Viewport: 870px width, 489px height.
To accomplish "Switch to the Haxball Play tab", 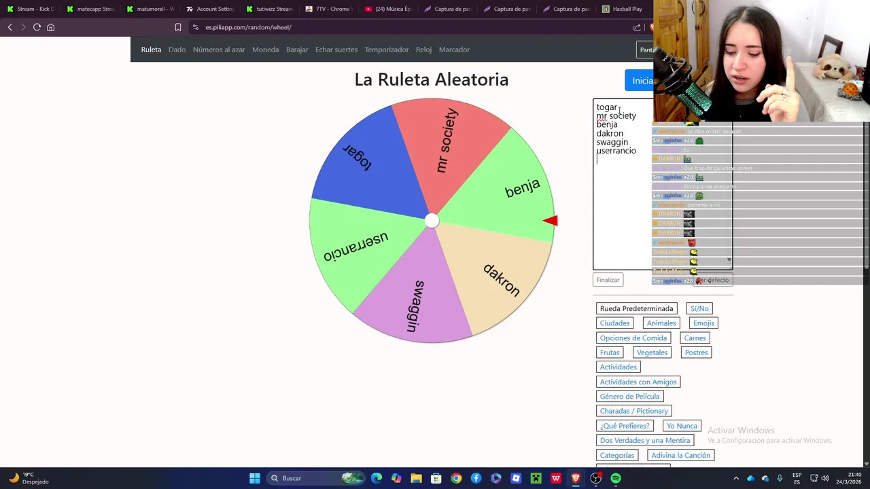I will [x=622, y=9].
